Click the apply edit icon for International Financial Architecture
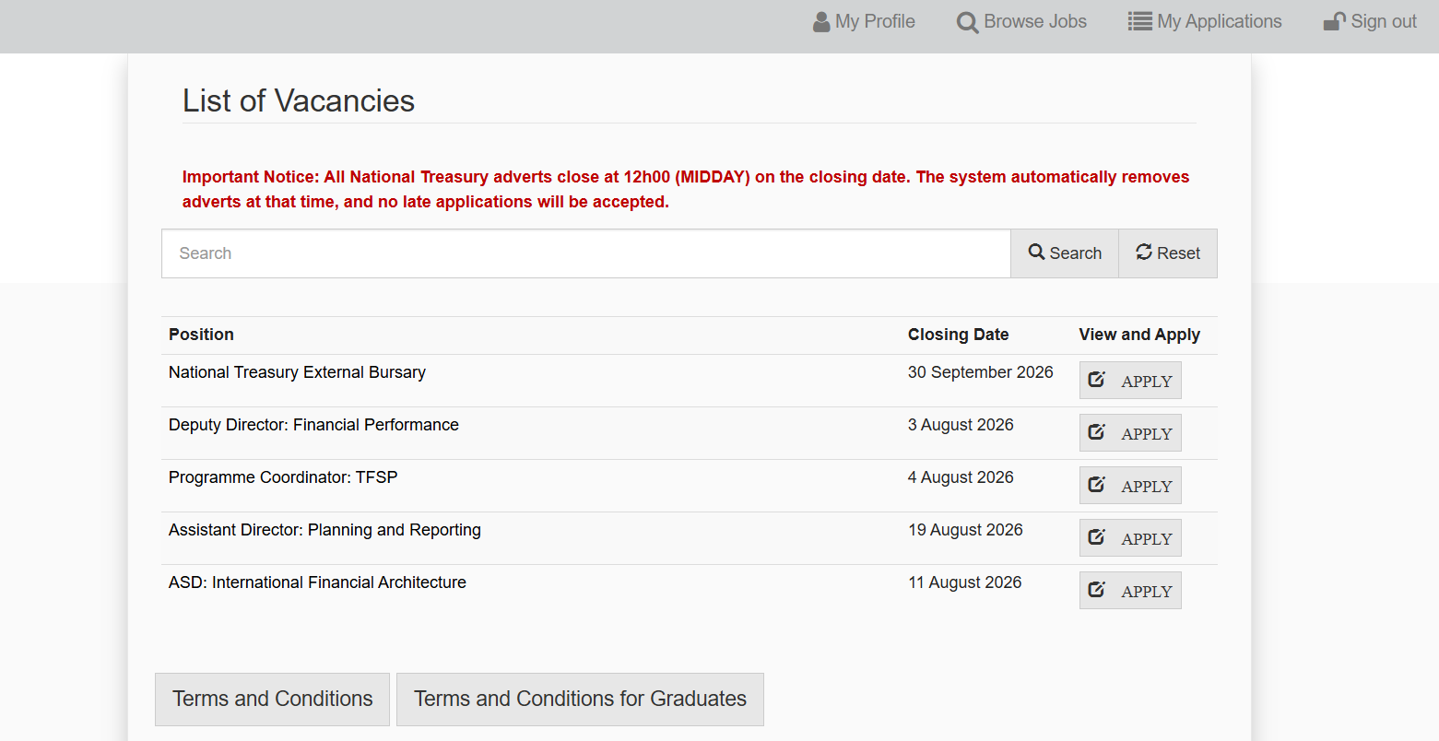This screenshot has height=741, width=1439. click(1097, 589)
